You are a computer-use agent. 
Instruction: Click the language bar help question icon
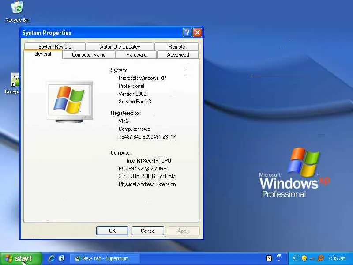point(269,258)
